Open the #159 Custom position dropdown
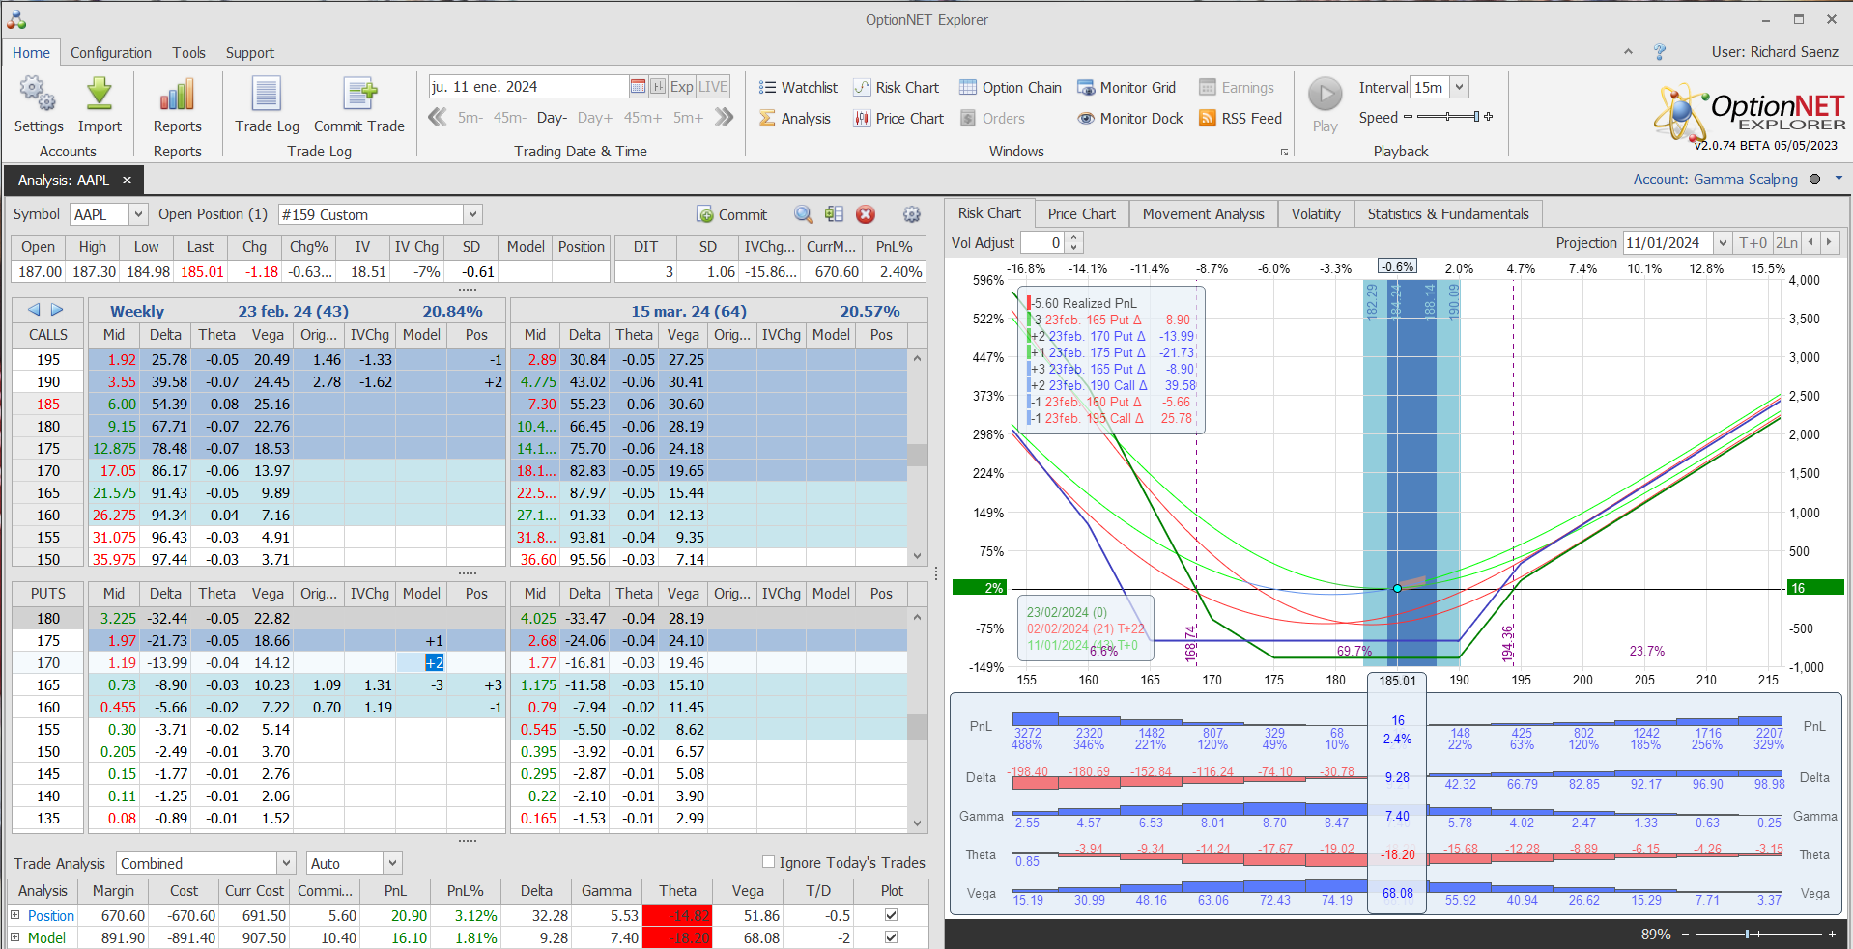This screenshot has height=949, width=1853. tap(472, 214)
